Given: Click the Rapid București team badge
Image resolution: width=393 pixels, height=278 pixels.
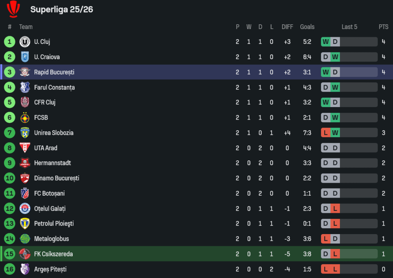Looking at the screenshot, I should (25, 72).
